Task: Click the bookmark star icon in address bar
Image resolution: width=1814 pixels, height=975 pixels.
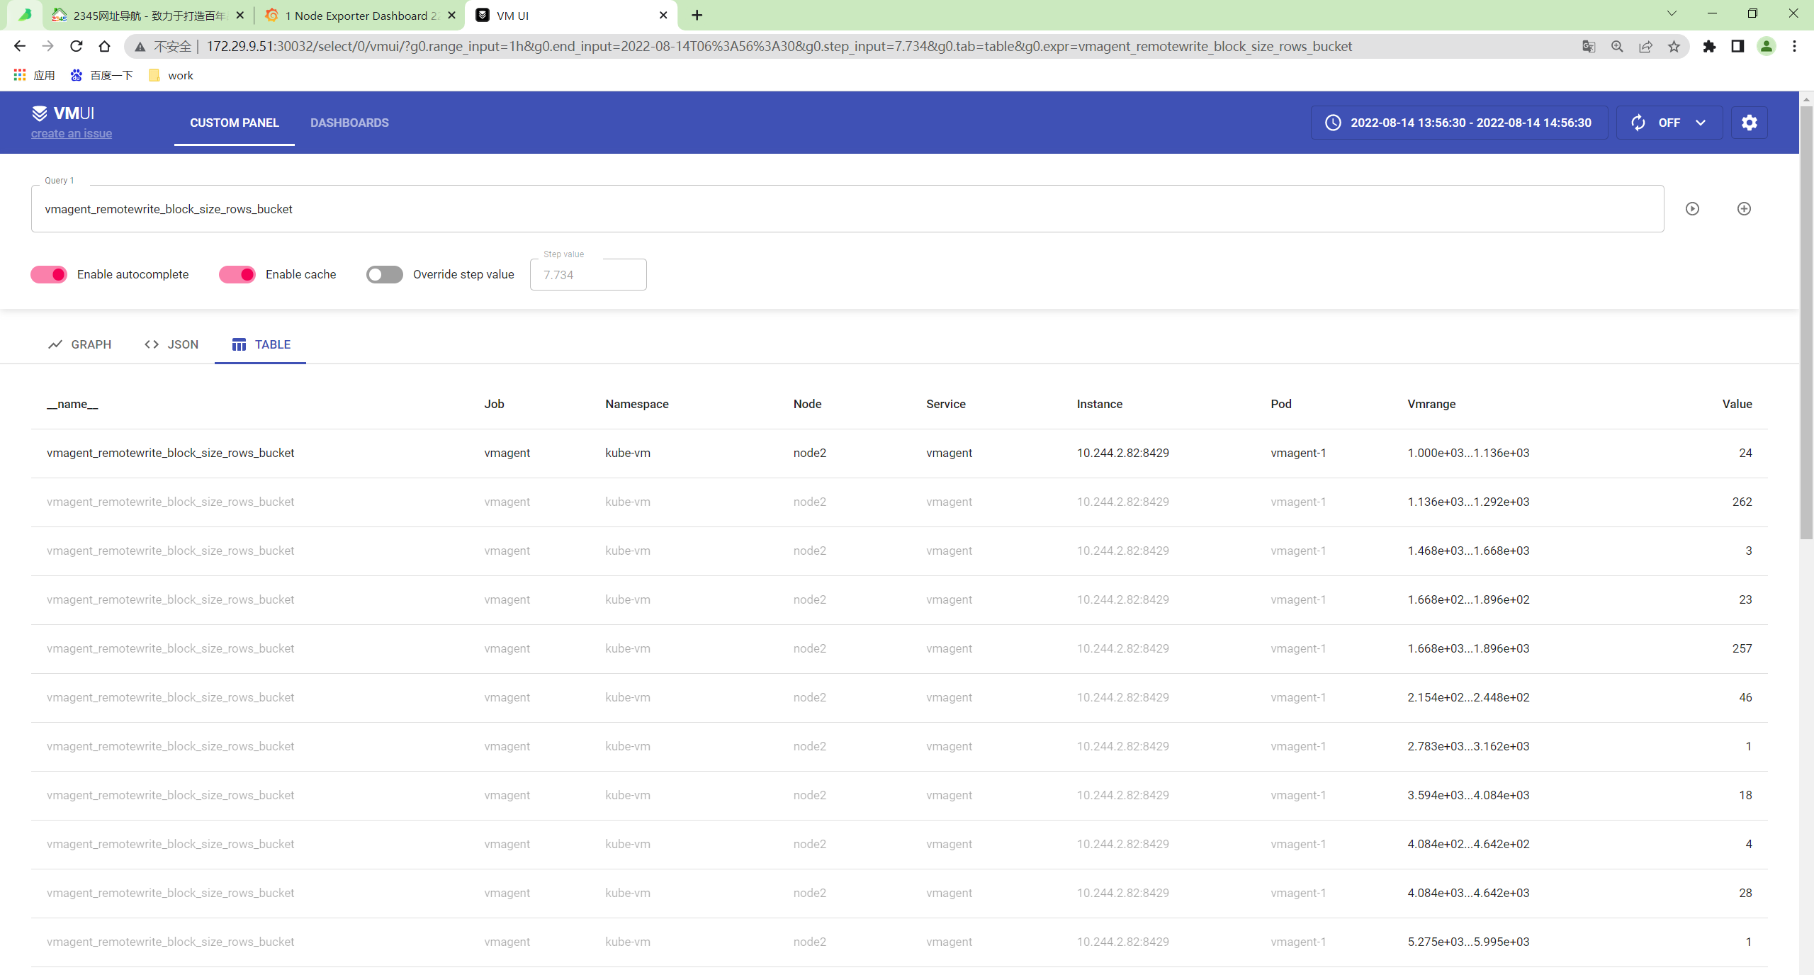Action: tap(1674, 47)
